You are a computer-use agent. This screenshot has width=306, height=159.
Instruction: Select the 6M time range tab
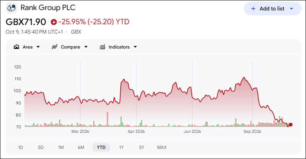click(81, 147)
